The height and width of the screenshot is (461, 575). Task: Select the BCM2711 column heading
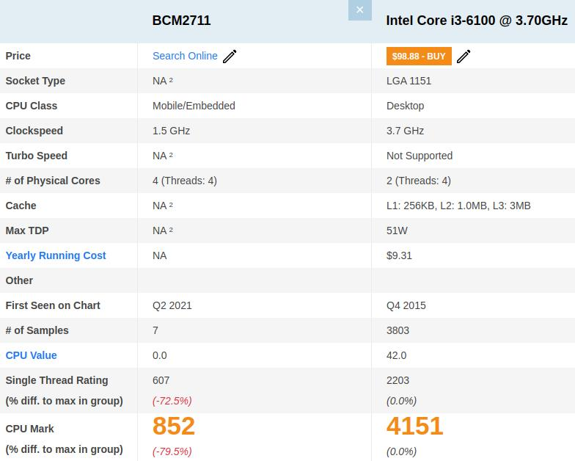181,21
